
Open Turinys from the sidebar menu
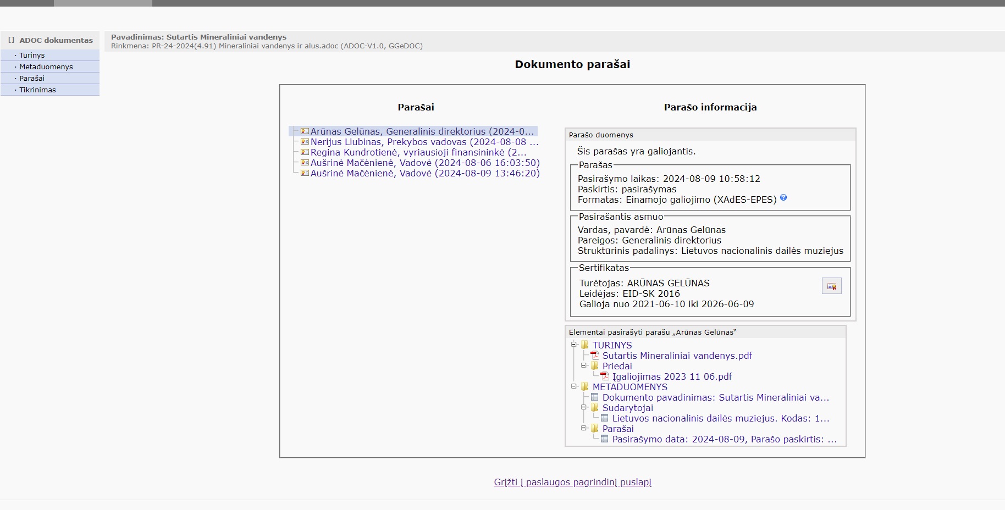[x=32, y=55]
